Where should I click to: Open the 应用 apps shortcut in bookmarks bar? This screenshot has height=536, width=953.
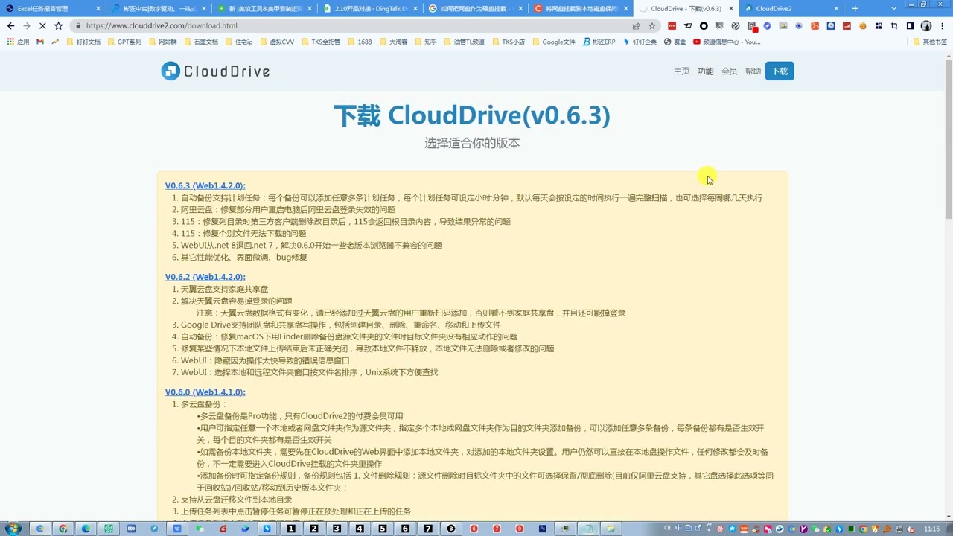tap(18, 42)
